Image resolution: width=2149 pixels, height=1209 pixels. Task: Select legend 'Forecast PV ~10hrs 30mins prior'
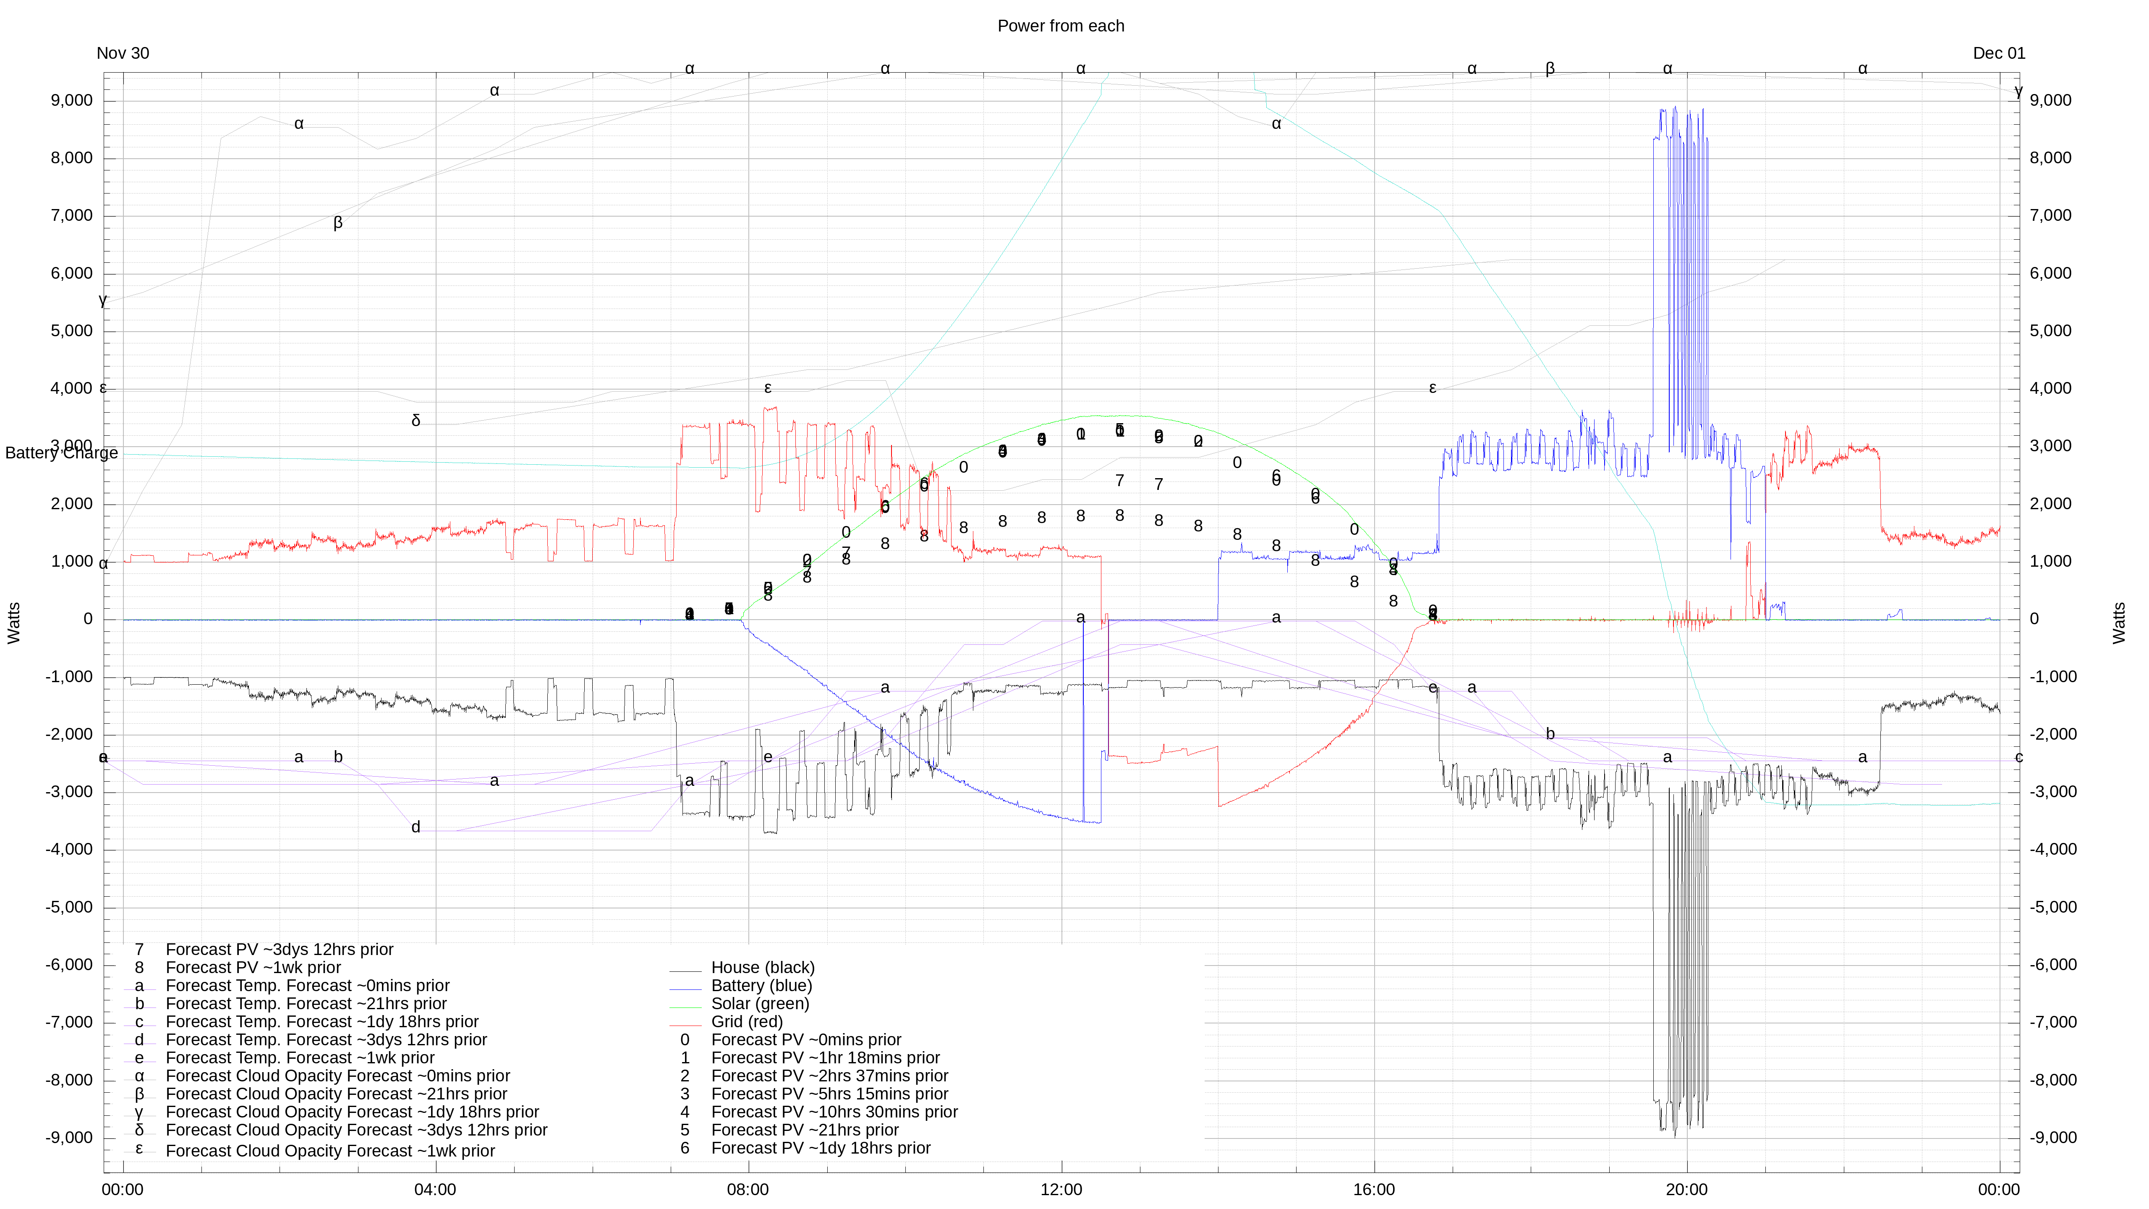pos(834,1112)
